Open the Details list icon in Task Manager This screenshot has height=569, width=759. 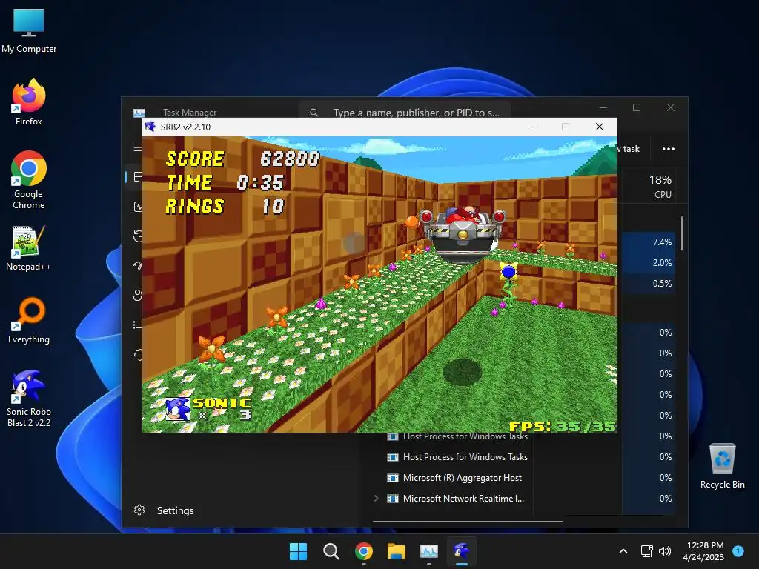click(138, 325)
